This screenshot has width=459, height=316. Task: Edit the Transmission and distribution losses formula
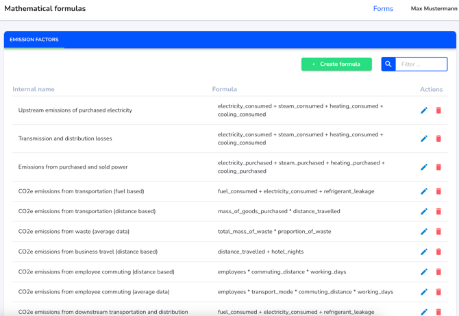point(424,138)
